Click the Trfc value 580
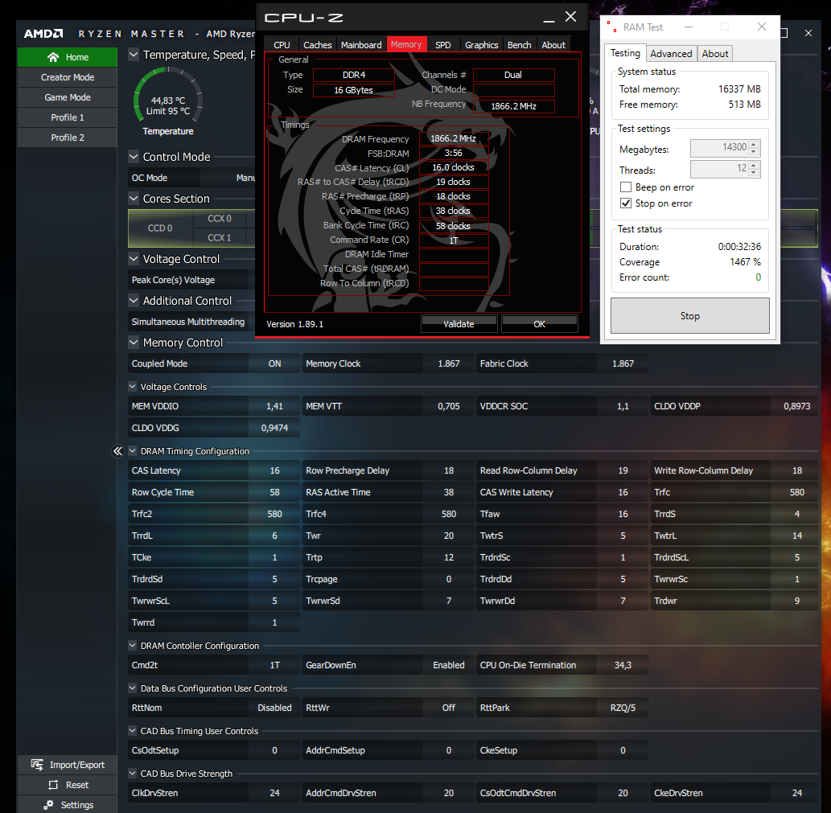This screenshot has height=813, width=831. [x=796, y=492]
